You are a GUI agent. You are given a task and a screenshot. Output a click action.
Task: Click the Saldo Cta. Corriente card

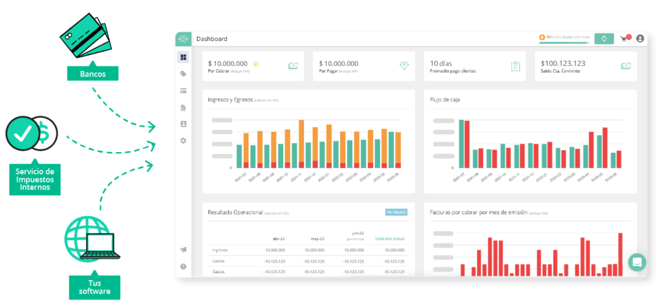(x=586, y=67)
